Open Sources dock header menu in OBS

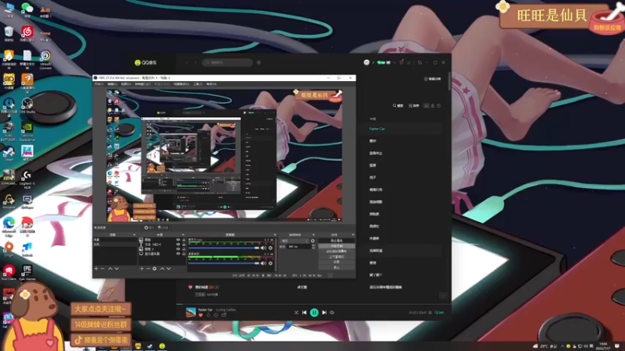click(183, 235)
